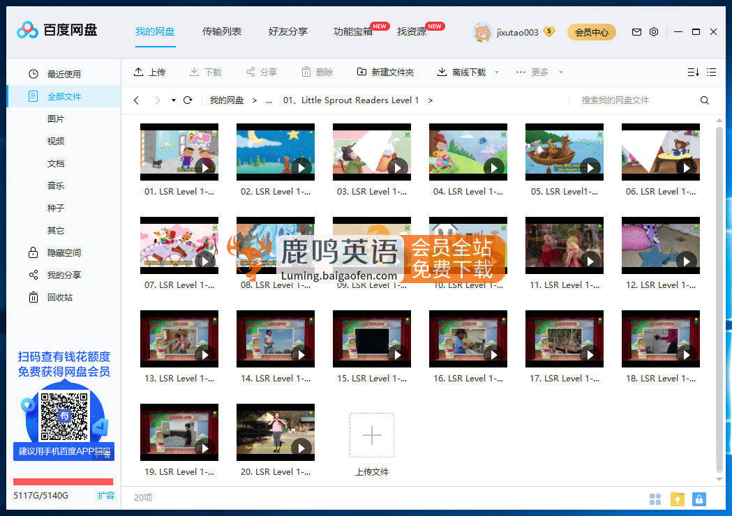Open the settings gear in the title bar
Viewport: 732px width, 516px height.
(x=653, y=32)
